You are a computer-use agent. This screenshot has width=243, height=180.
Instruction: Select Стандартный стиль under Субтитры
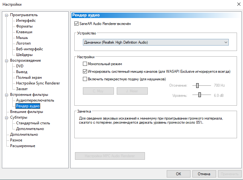tap(33, 123)
